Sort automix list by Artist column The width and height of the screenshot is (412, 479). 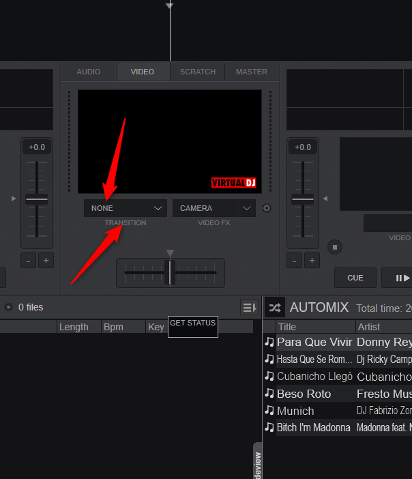(x=384, y=327)
